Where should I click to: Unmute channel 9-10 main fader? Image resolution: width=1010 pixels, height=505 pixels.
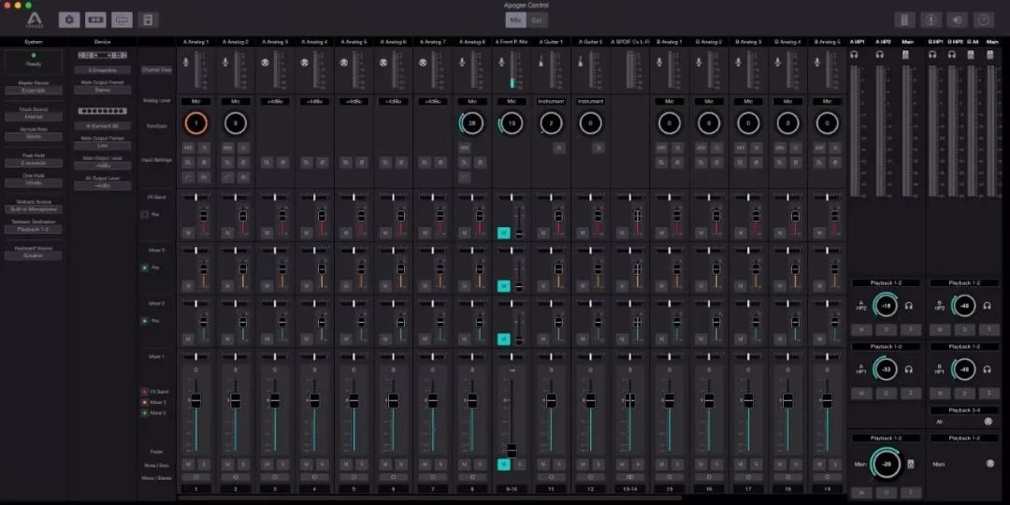pos(503,464)
